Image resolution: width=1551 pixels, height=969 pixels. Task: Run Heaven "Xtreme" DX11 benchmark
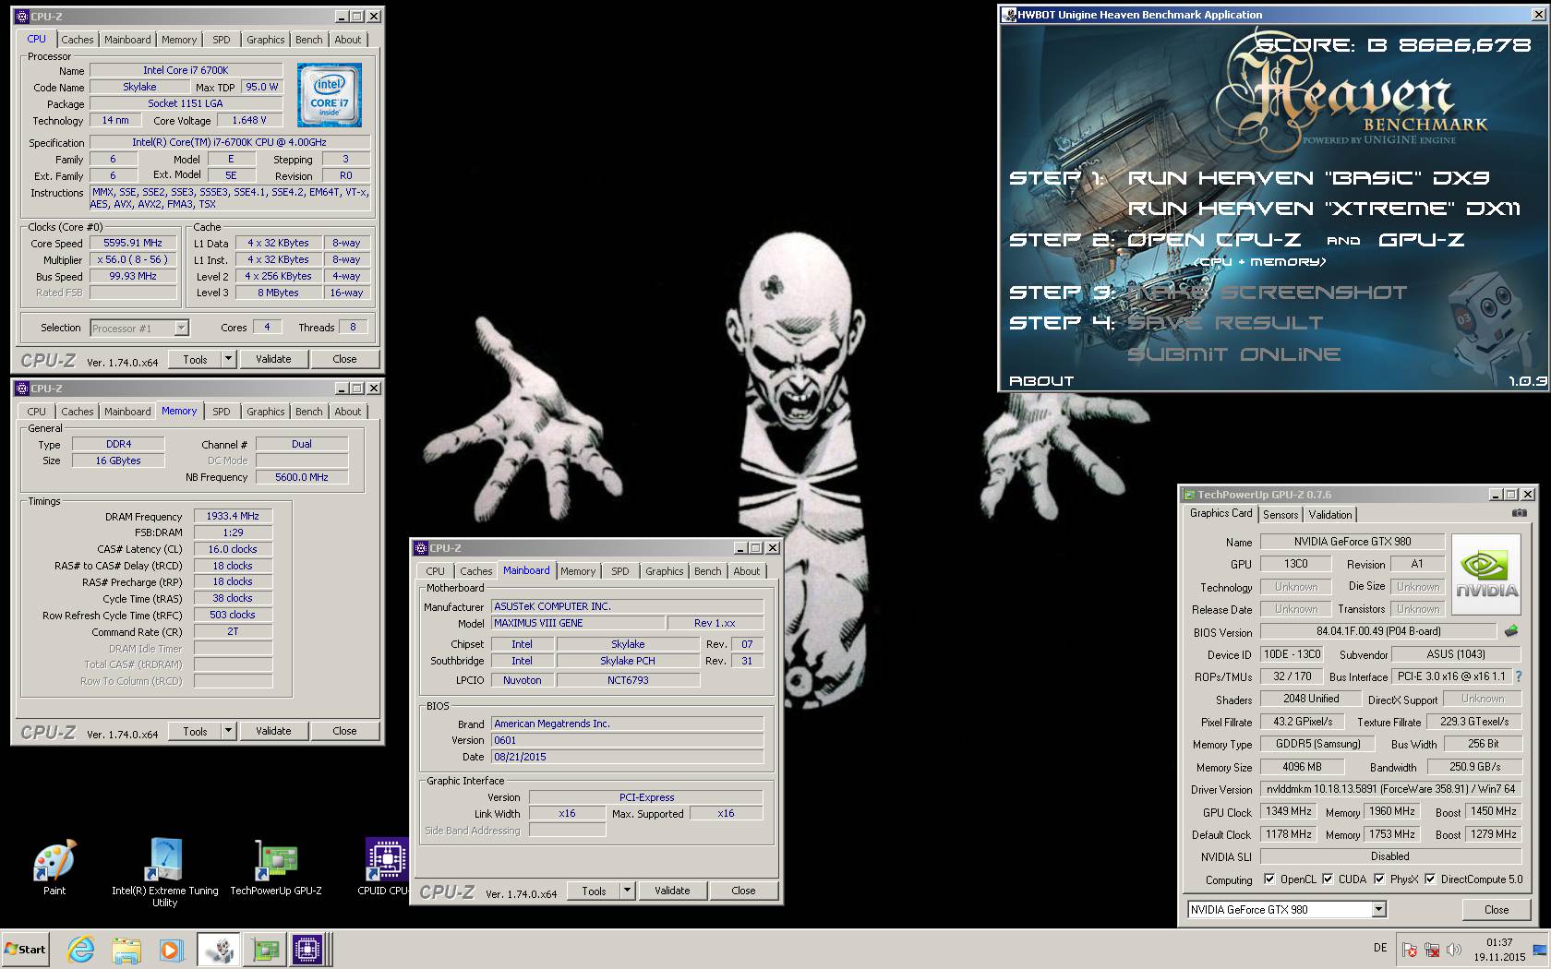pos(1324,209)
